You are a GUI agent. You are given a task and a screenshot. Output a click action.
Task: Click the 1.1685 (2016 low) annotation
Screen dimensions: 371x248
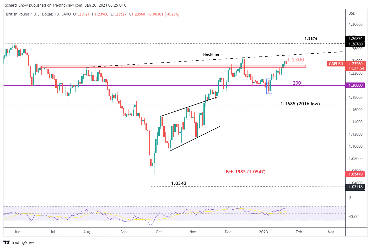[x=300, y=104]
